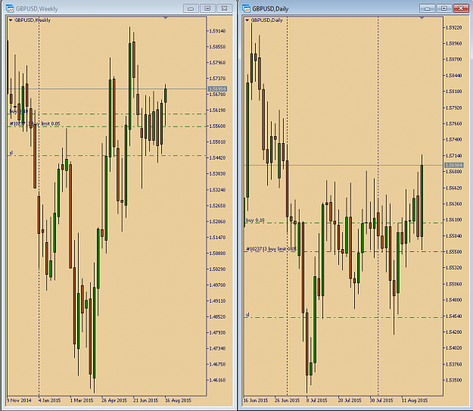Click the chart shift triangle atop Weekly chart
Screen dimensions: 473x411
(165, 18)
